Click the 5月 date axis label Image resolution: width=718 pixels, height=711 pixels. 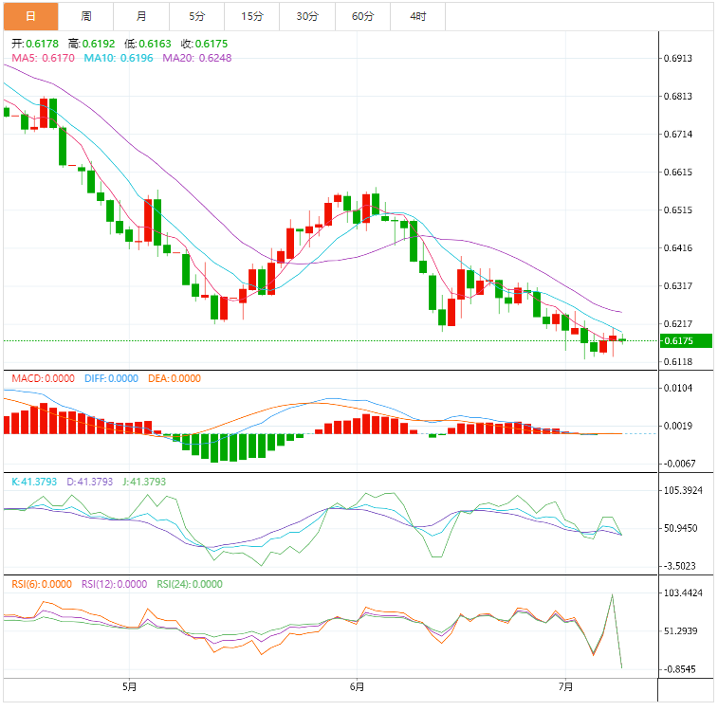pos(130,686)
